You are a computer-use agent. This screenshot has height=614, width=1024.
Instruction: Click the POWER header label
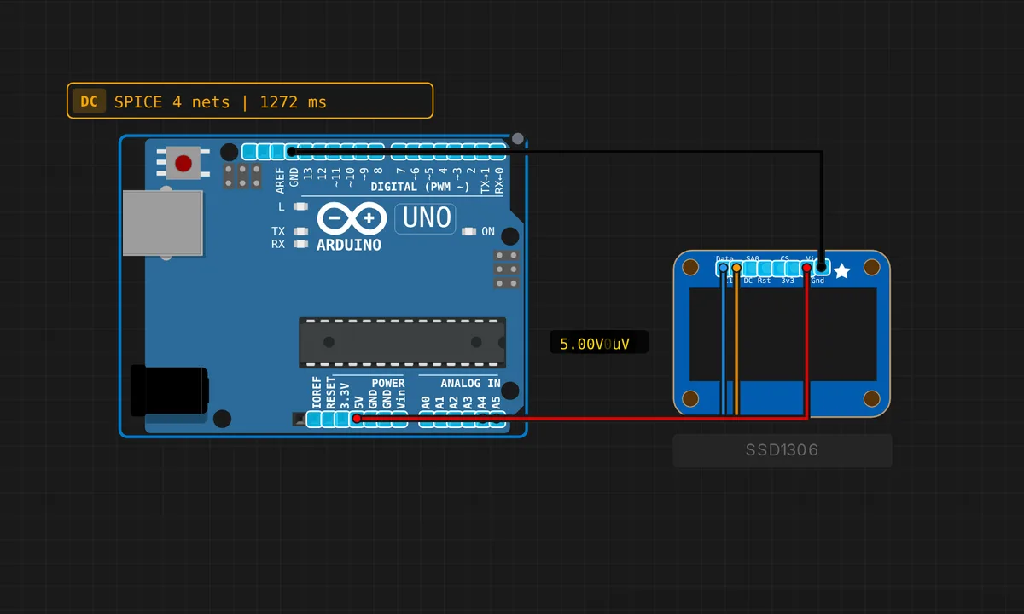(388, 384)
